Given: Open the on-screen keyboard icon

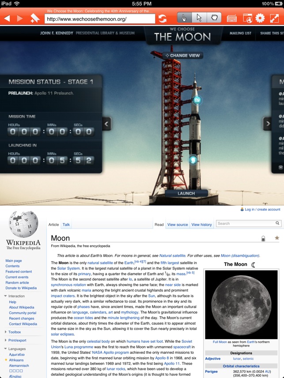Looking at the screenshot, I should [232, 19].
